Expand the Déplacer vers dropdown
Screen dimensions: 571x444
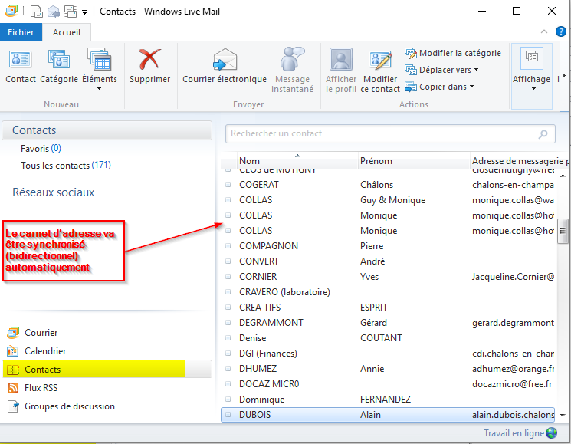tap(476, 70)
